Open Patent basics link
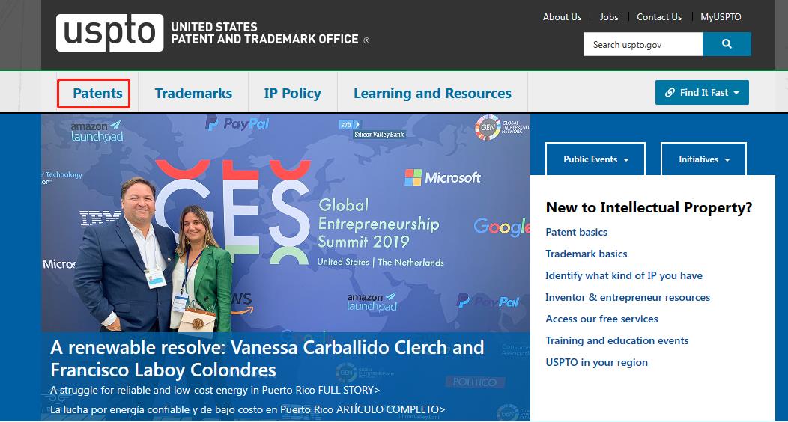 577,233
